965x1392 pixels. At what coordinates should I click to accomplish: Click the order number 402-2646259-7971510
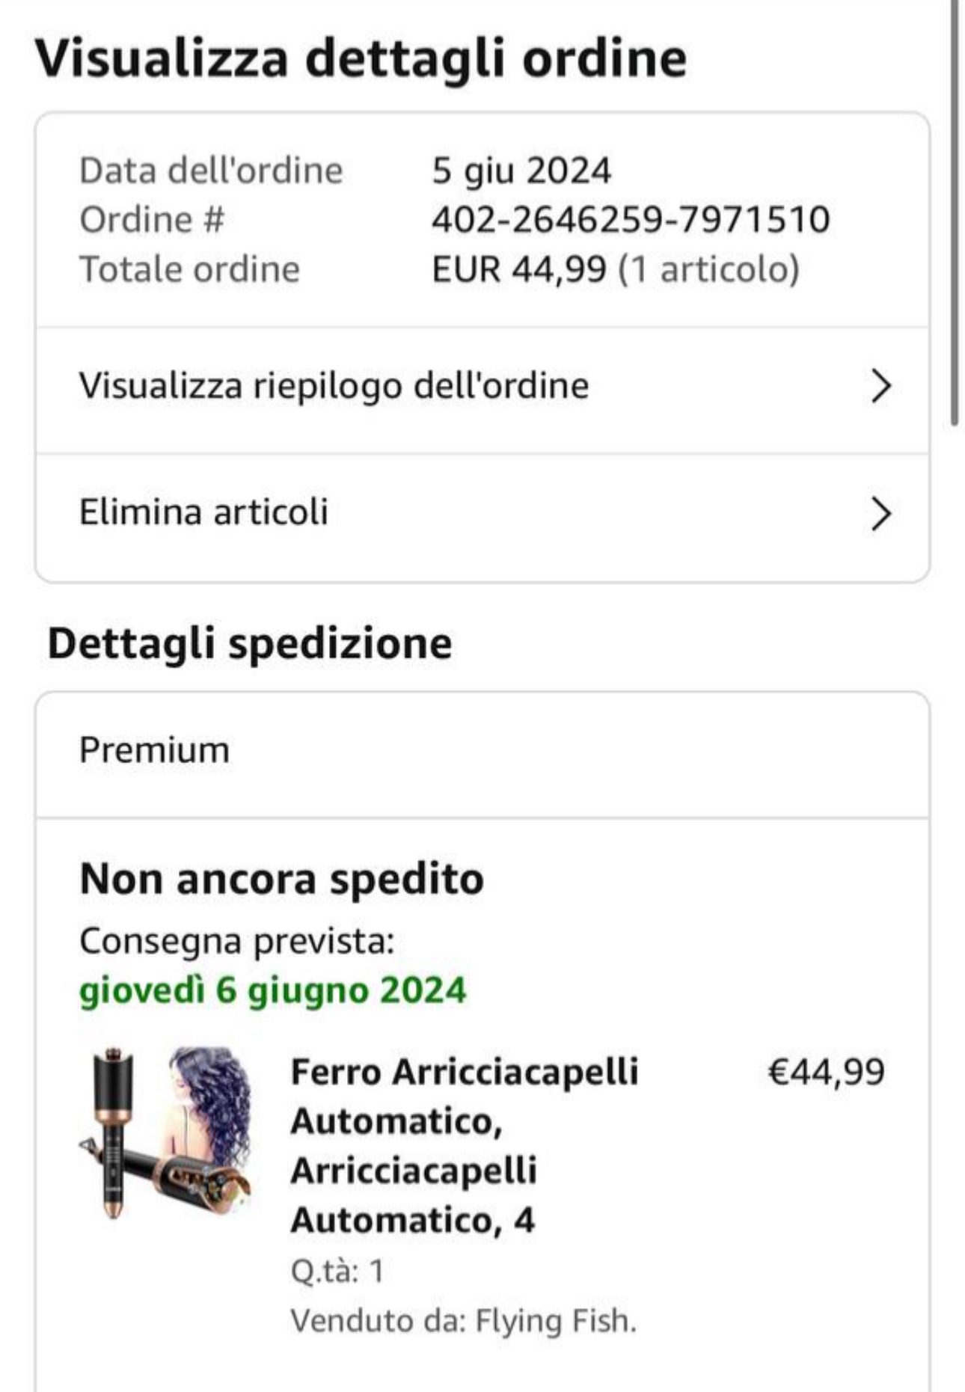pyautogui.click(x=631, y=219)
